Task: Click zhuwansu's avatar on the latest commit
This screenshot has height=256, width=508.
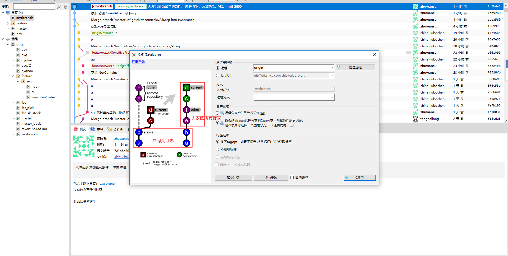Action: click(415, 6)
